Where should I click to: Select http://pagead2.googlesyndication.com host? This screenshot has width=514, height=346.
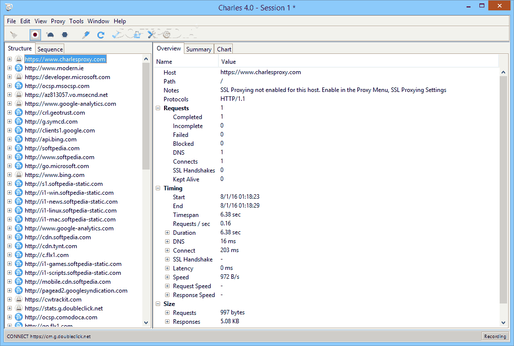pos(76,290)
